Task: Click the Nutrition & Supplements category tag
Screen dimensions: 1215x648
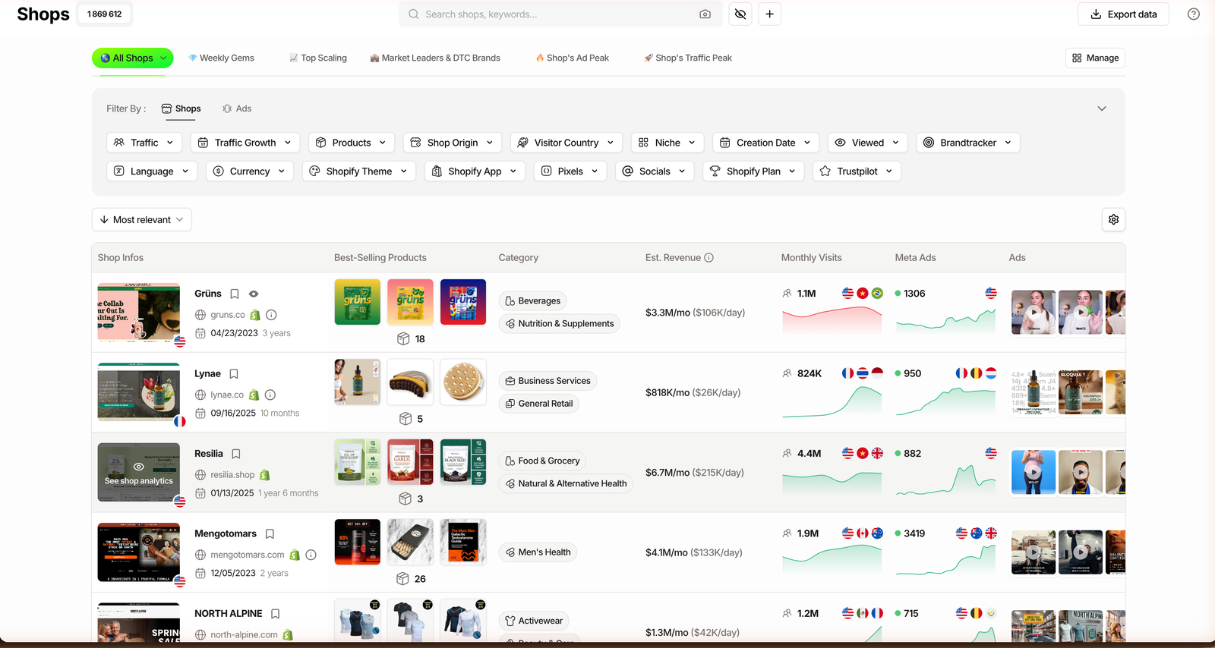Action: [560, 323]
